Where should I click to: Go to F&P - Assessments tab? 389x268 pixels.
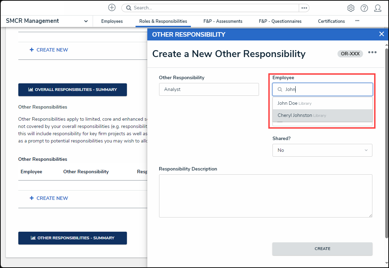coord(223,21)
